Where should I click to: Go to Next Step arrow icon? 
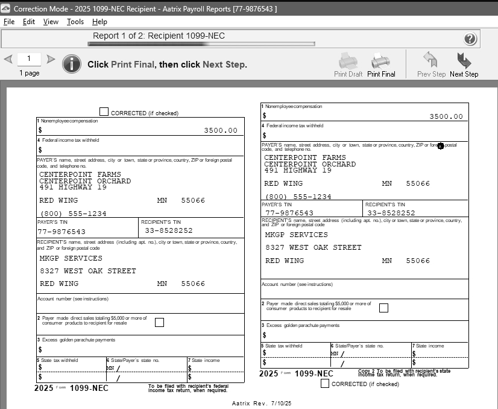(464, 61)
